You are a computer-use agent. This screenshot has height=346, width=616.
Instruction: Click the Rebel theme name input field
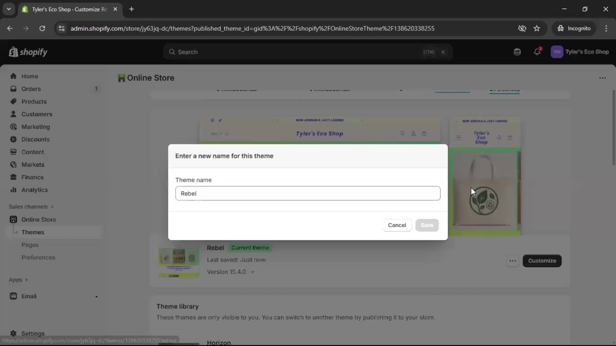click(x=308, y=194)
